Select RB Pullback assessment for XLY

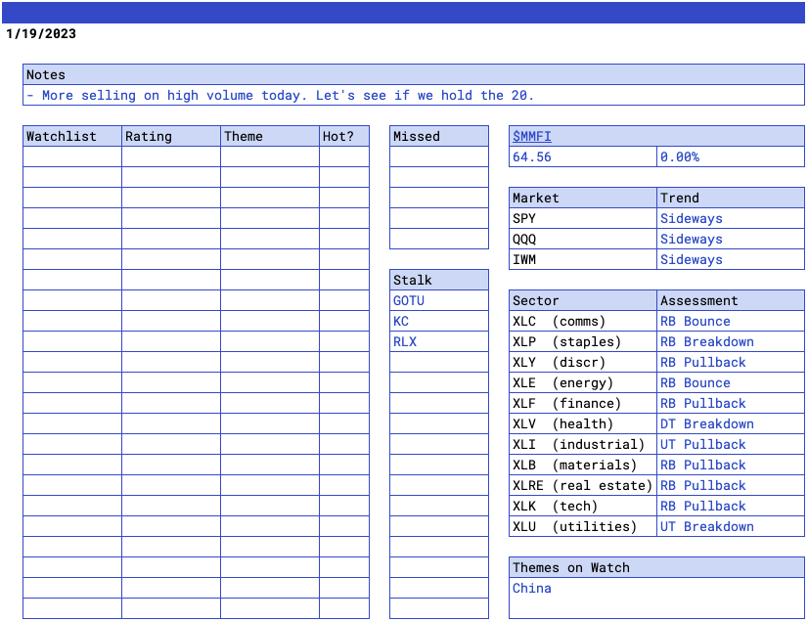coord(731,362)
